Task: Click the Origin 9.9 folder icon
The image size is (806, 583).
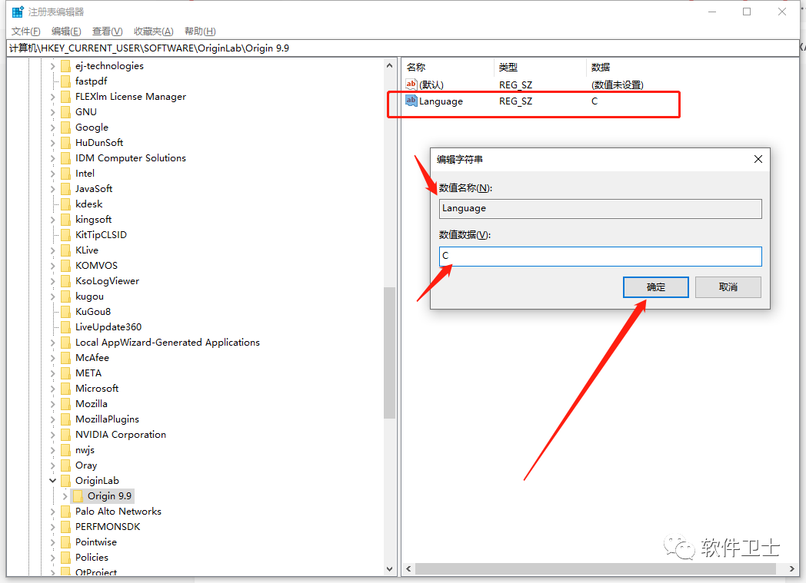Action: click(78, 496)
